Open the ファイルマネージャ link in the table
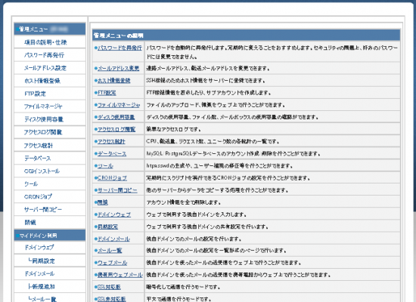Image resolution: width=416 pixels, height=302 pixels. coord(119,105)
